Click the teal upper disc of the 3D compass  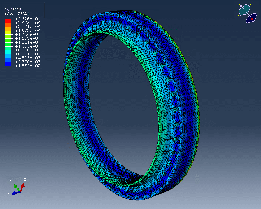244,10
